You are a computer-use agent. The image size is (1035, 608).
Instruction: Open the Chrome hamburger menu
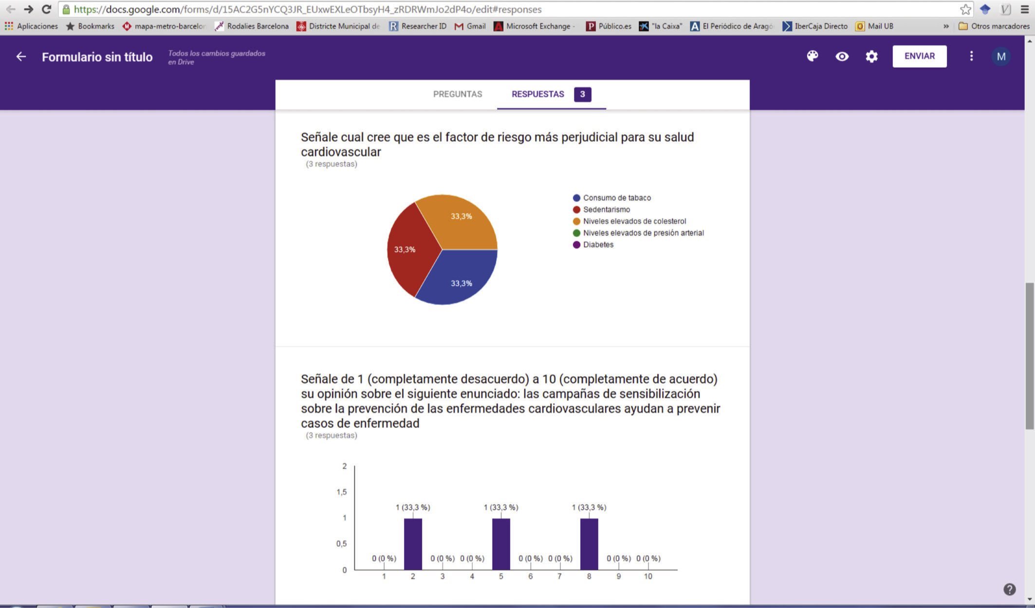click(x=1025, y=9)
